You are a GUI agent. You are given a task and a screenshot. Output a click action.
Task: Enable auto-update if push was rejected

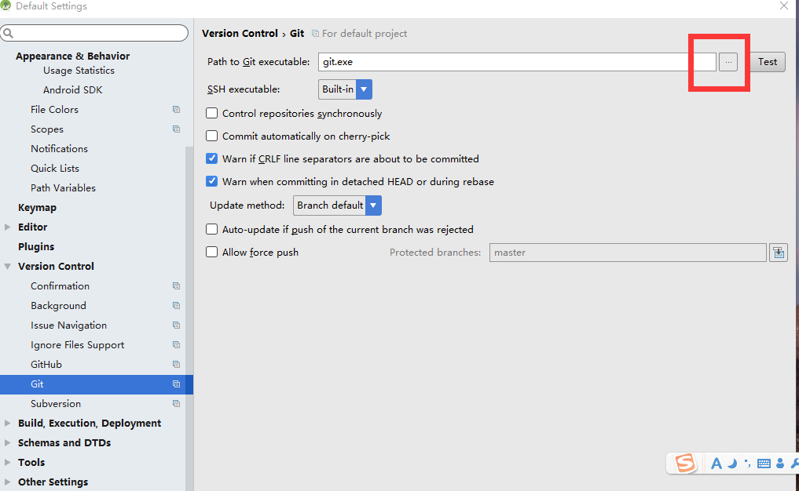coord(211,230)
